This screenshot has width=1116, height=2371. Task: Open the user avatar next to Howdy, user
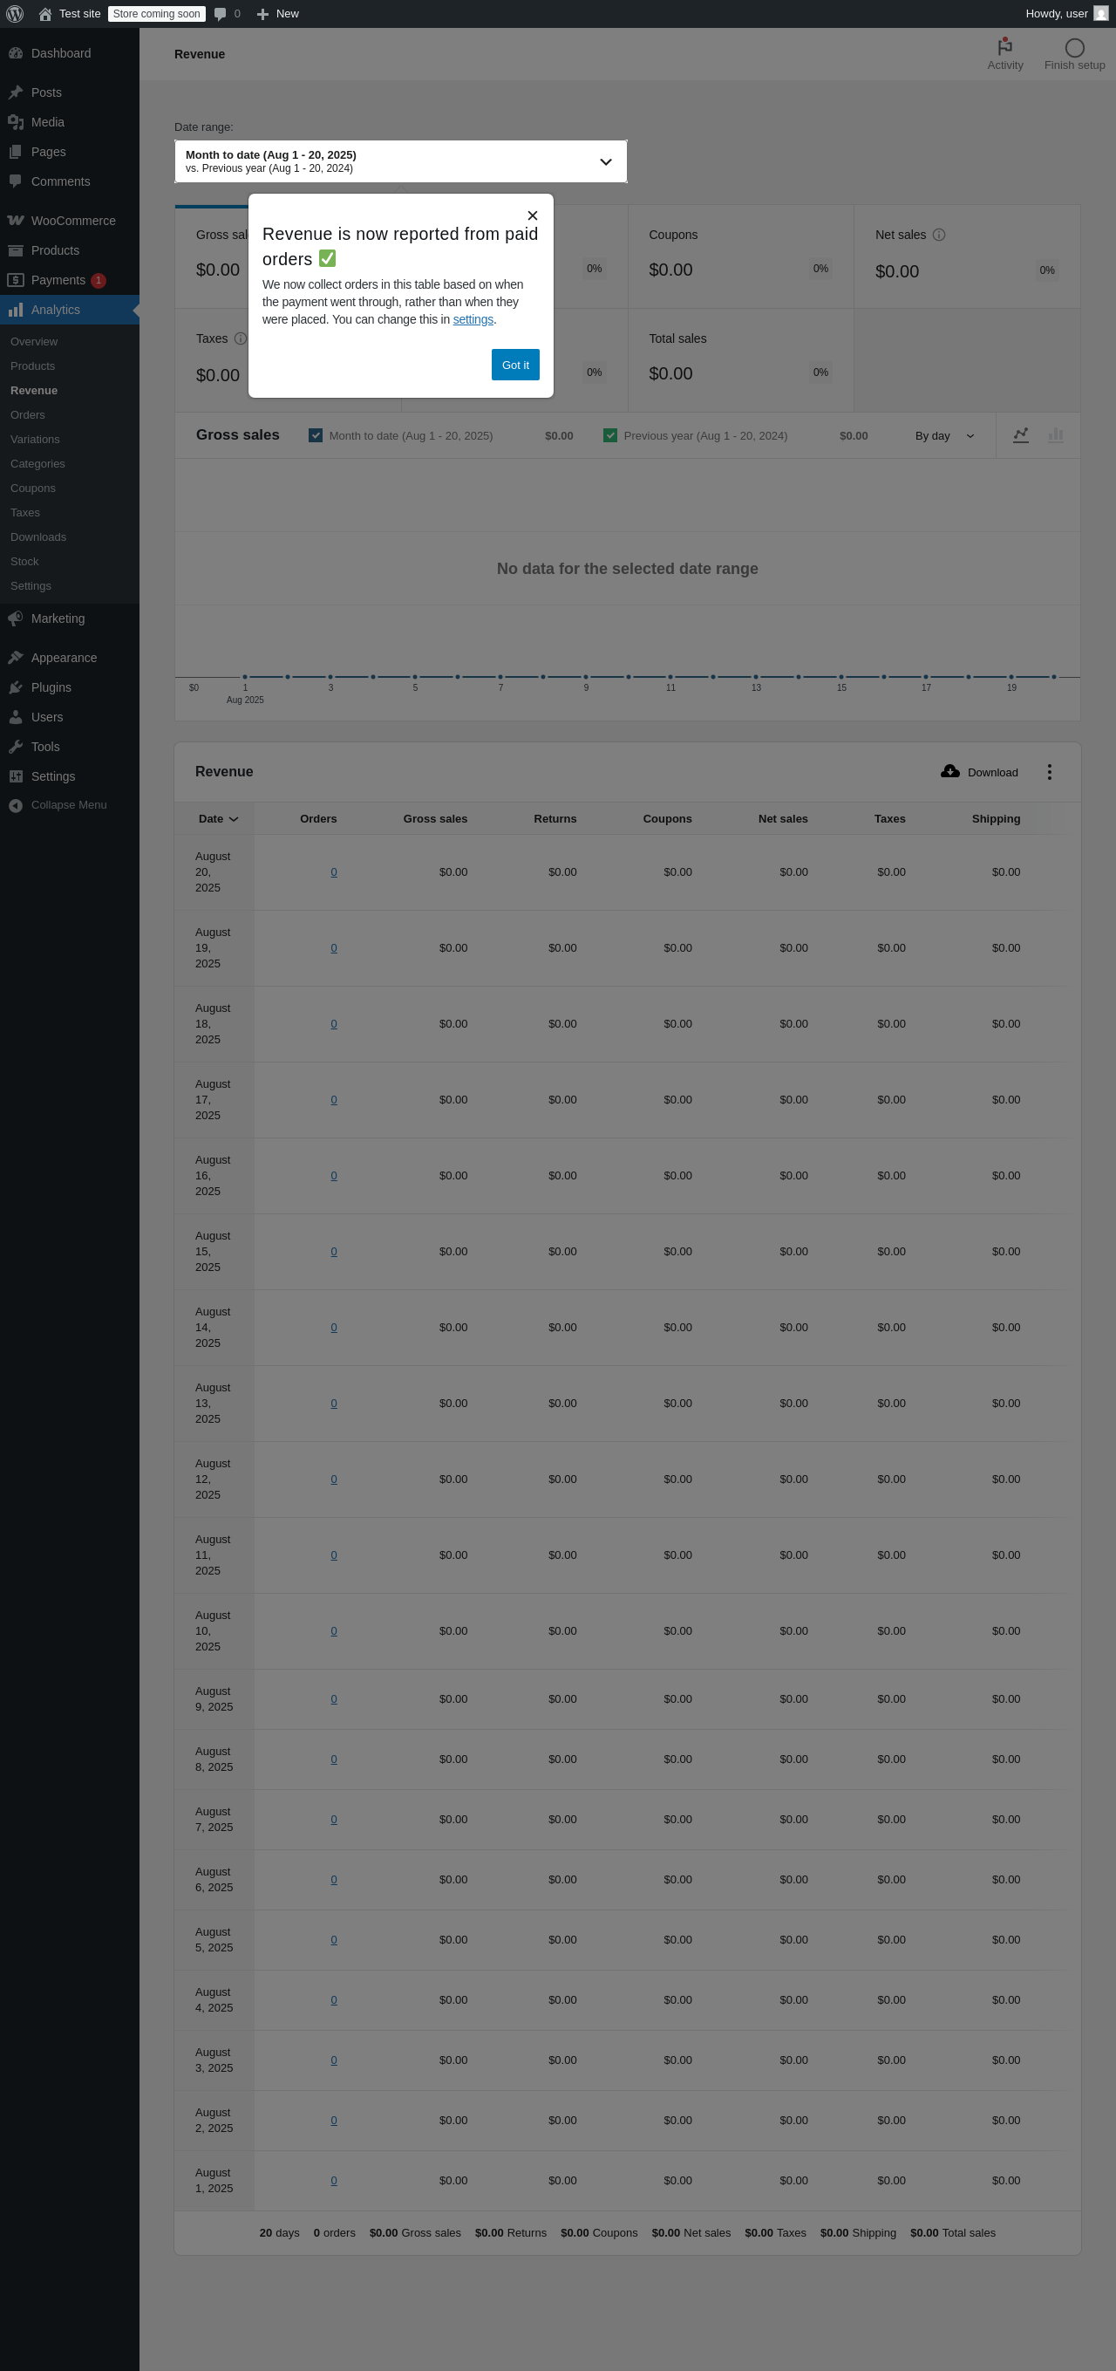[1100, 14]
